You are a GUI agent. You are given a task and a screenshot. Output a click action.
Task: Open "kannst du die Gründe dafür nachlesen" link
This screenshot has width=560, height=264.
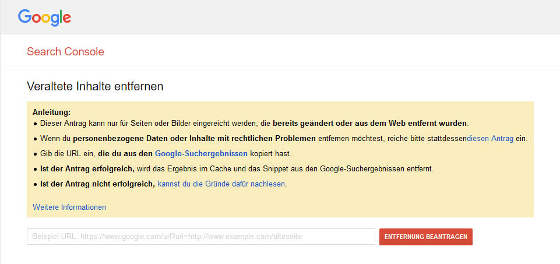[221, 184]
